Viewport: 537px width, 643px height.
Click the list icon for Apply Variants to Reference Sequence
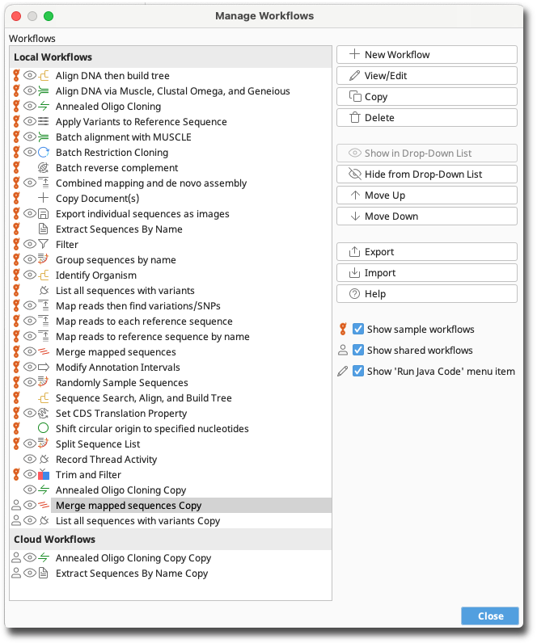click(x=44, y=122)
